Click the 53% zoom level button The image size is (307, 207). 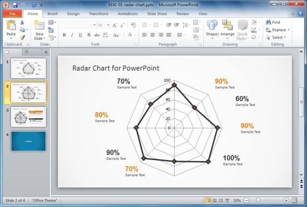237,200
